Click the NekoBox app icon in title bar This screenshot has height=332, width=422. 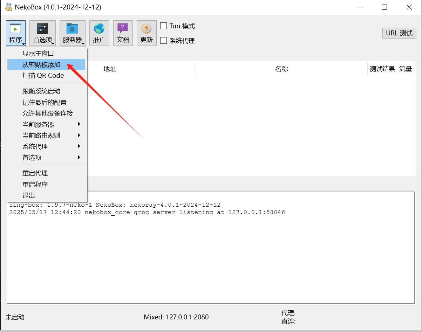pos(9,7)
